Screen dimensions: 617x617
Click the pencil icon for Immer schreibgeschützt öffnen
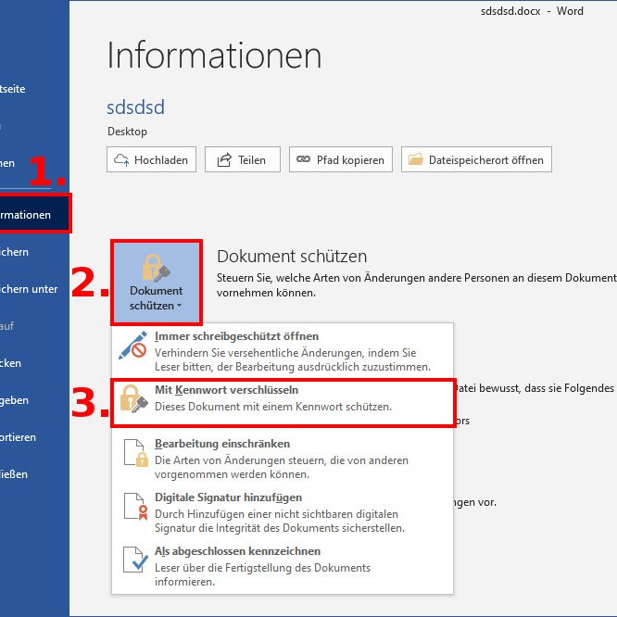click(x=133, y=346)
